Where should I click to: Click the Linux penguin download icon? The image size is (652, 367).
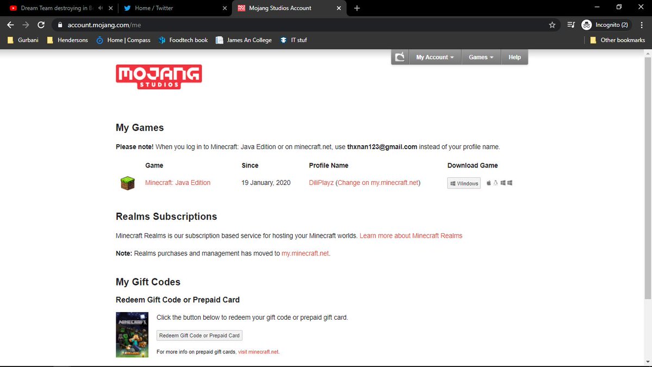click(x=496, y=183)
